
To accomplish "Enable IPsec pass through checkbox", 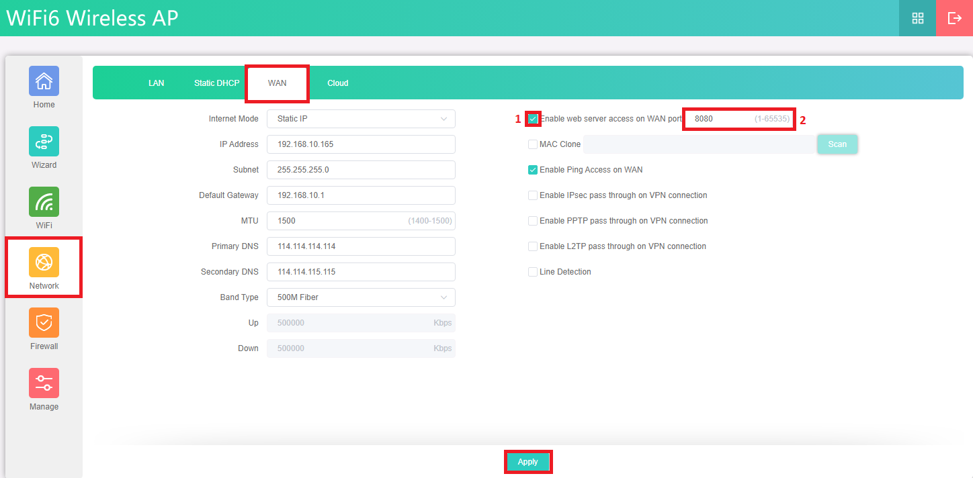I will click(x=533, y=195).
